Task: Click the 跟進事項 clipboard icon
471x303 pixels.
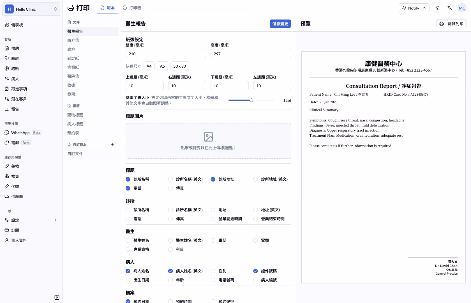Action: [x=7, y=89]
